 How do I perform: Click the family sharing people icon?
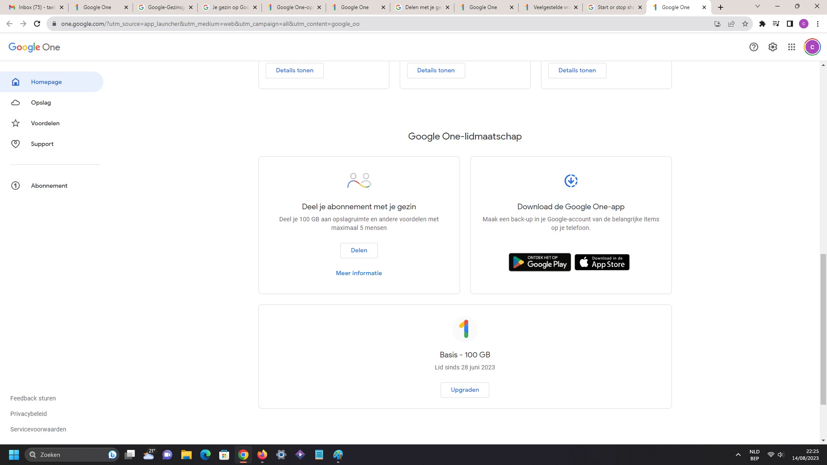pyautogui.click(x=359, y=181)
